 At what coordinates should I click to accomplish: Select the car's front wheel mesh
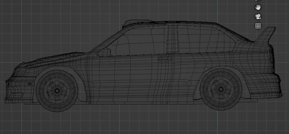coord(57,91)
